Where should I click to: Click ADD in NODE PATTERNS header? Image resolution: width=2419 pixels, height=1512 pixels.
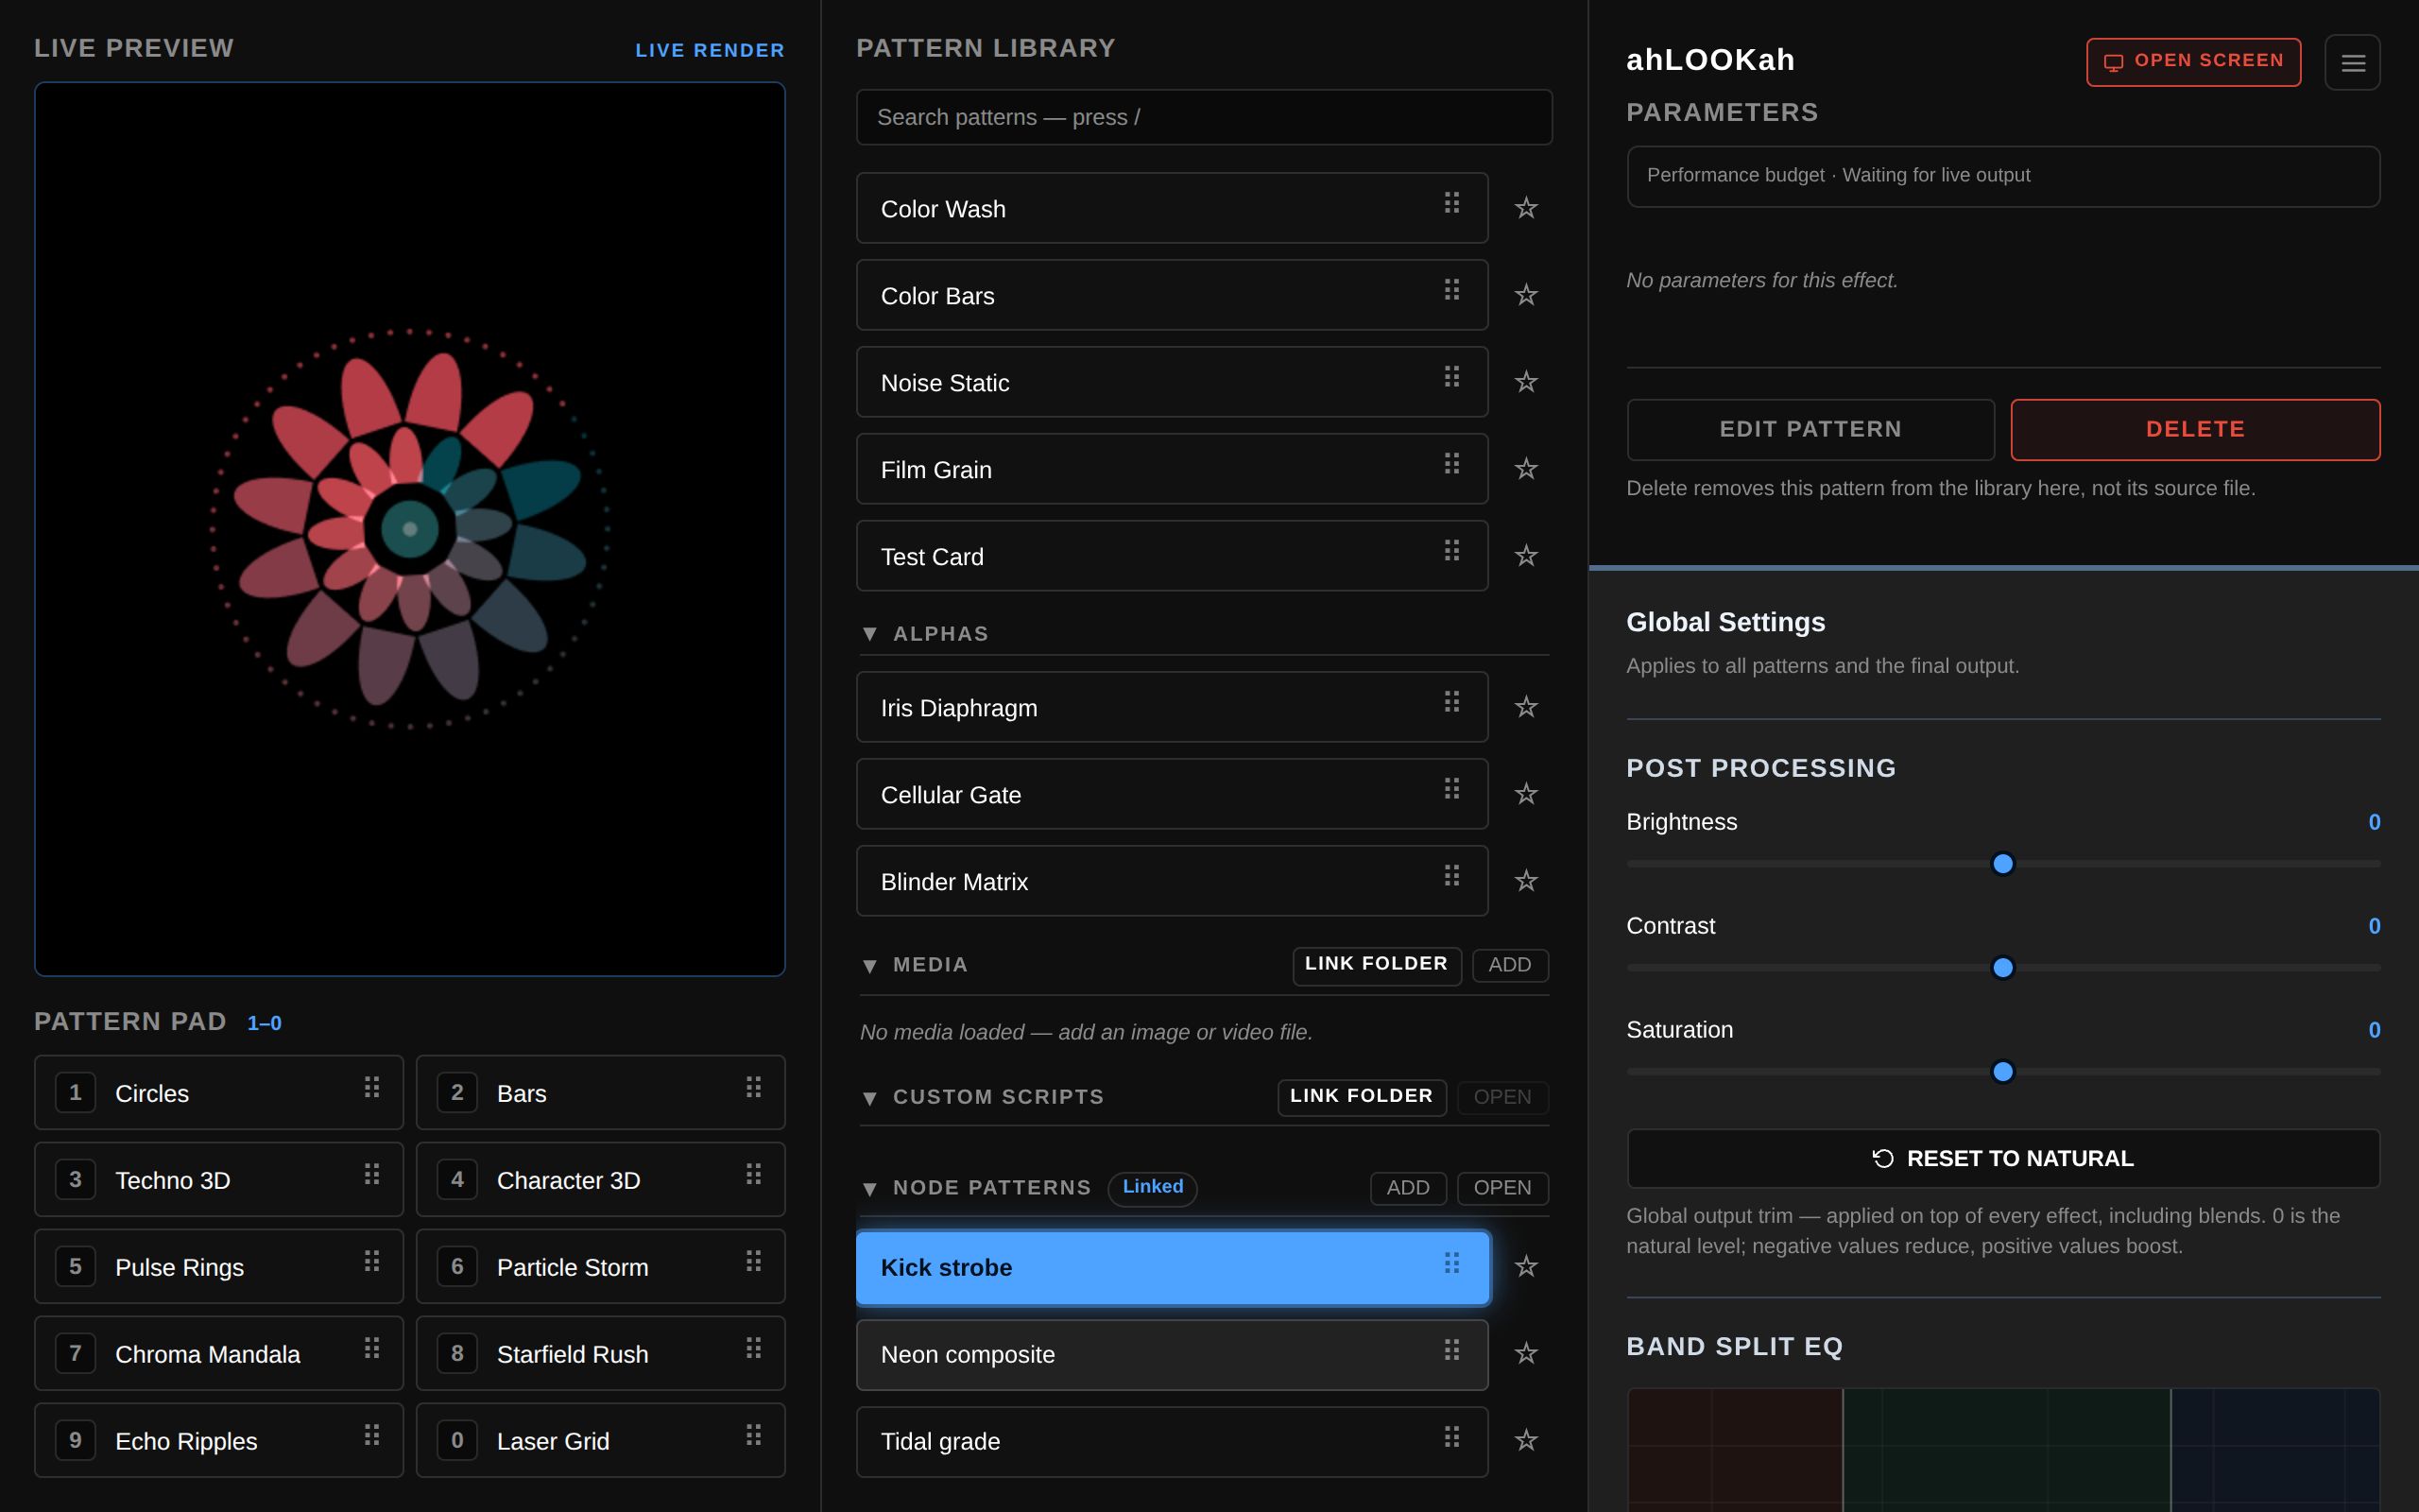pos(1407,1188)
